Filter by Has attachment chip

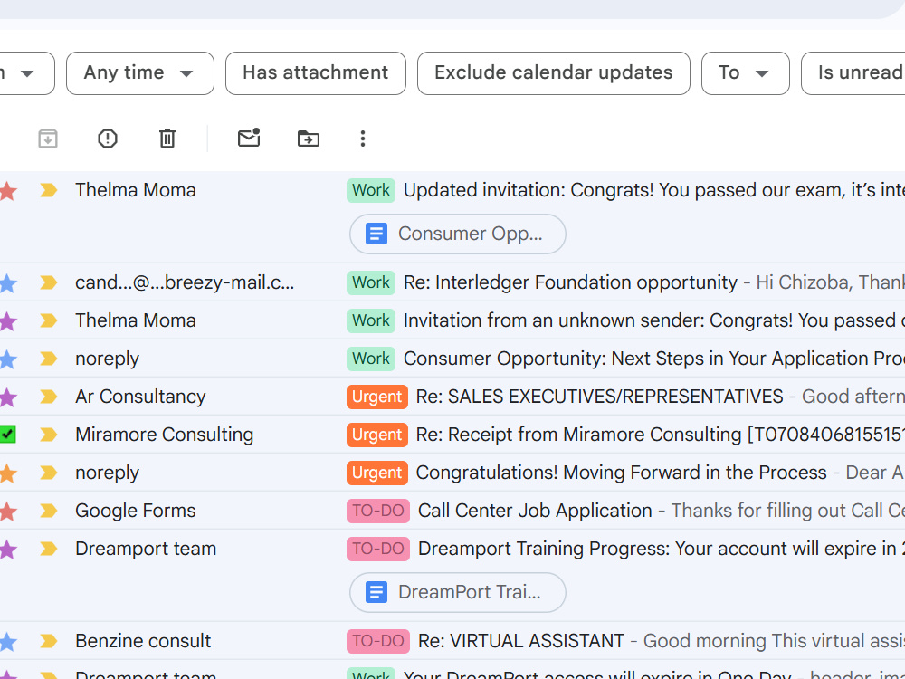pyautogui.click(x=316, y=73)
